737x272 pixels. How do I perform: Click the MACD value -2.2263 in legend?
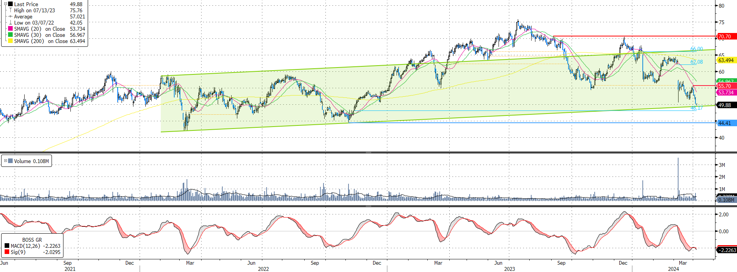pos(52,246)
